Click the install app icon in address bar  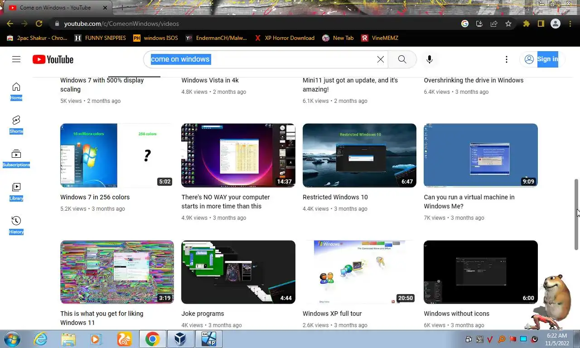point(479,24)
